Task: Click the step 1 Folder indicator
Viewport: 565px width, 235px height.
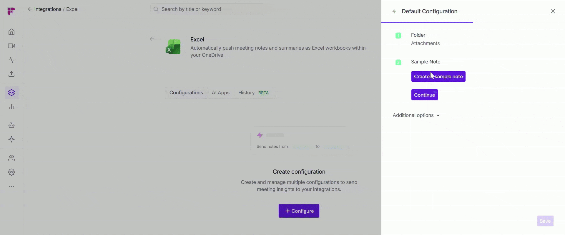Action: 398,36
